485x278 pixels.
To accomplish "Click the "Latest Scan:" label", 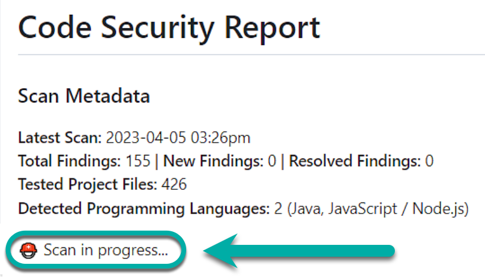I will click(x=60, y=138).
